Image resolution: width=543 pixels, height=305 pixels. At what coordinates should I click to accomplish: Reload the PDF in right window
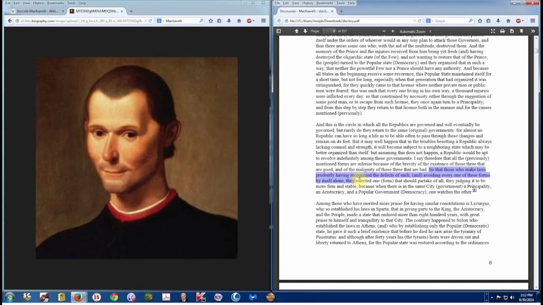tap(420, 21)
